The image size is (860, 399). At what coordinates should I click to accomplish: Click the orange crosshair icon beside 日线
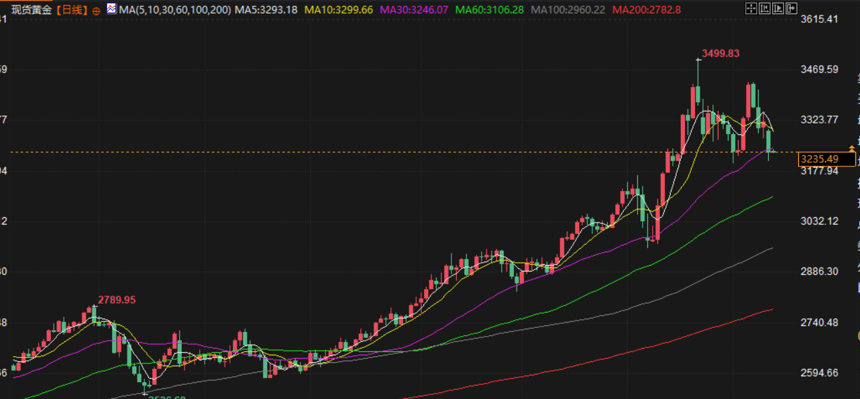[96, 11]
